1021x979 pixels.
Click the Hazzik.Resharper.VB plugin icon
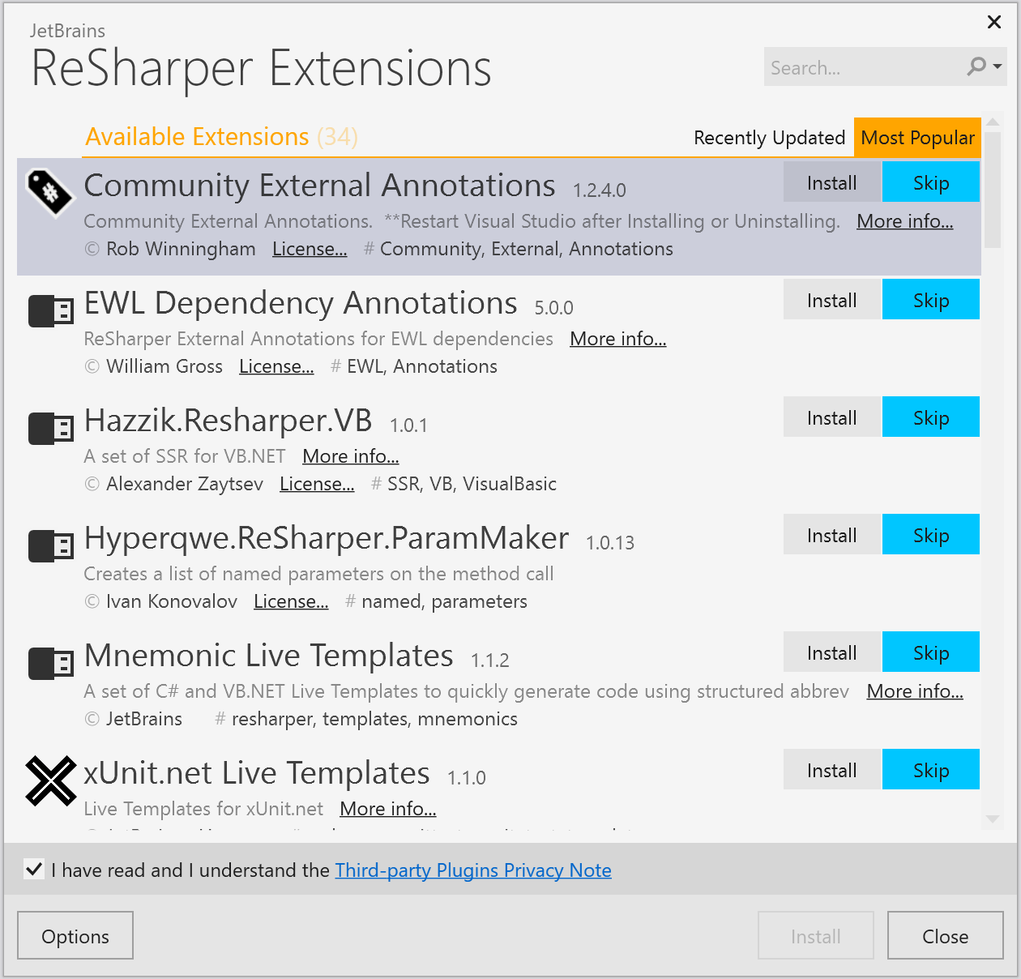(51, 428)
